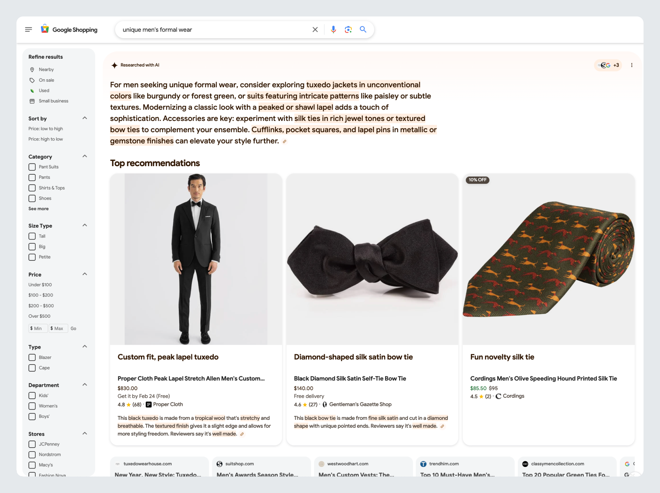Click link icon after AI summary paragraph

pyautogui.click(x=284, y=142)
